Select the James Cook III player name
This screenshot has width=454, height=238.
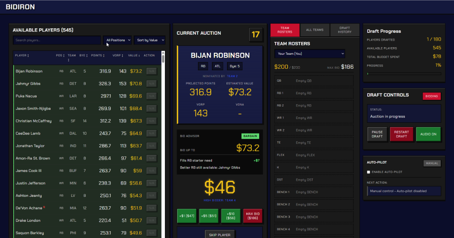[x=29, y=171]
